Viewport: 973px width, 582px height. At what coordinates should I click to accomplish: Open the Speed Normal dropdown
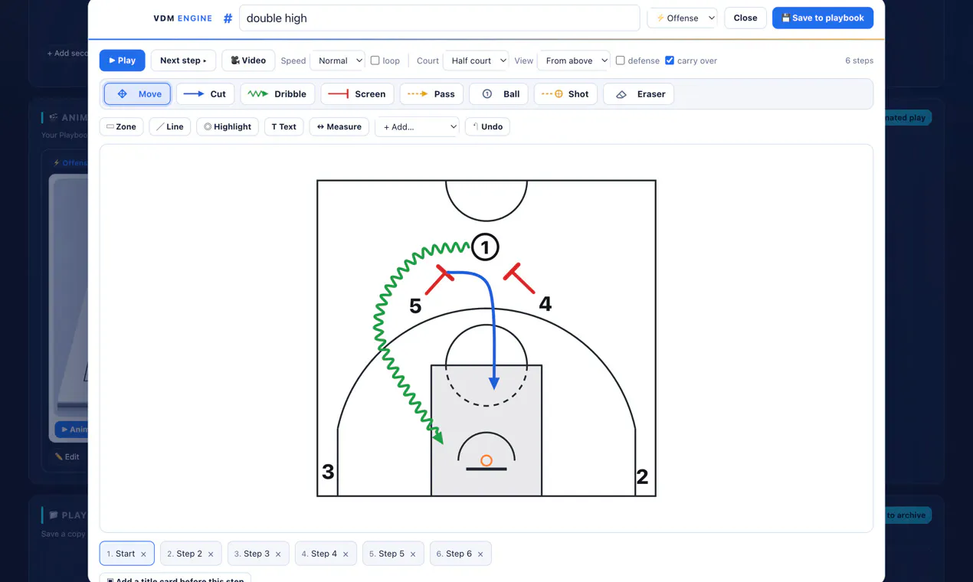click(337, 60)
